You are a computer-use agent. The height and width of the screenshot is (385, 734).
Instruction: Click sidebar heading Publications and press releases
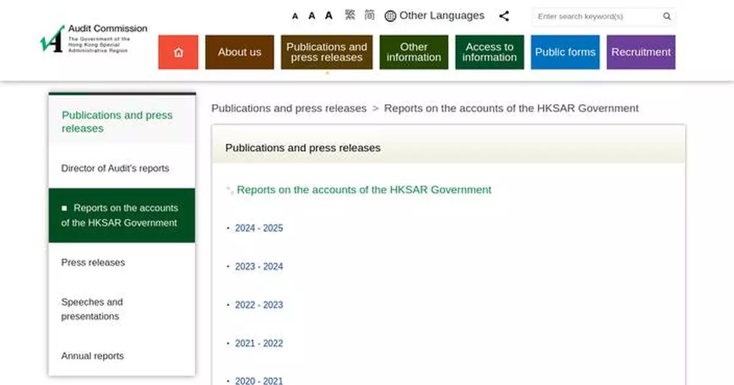[x=117, y=122]
